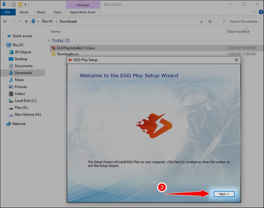Switch to the Home ribbon tab
Screen dimensions: 264x208
(24, 12)
